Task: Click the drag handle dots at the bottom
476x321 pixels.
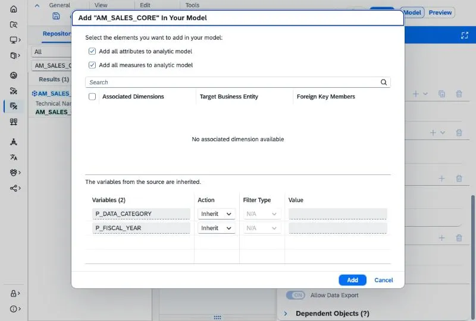Action: [x=217, y=317]
